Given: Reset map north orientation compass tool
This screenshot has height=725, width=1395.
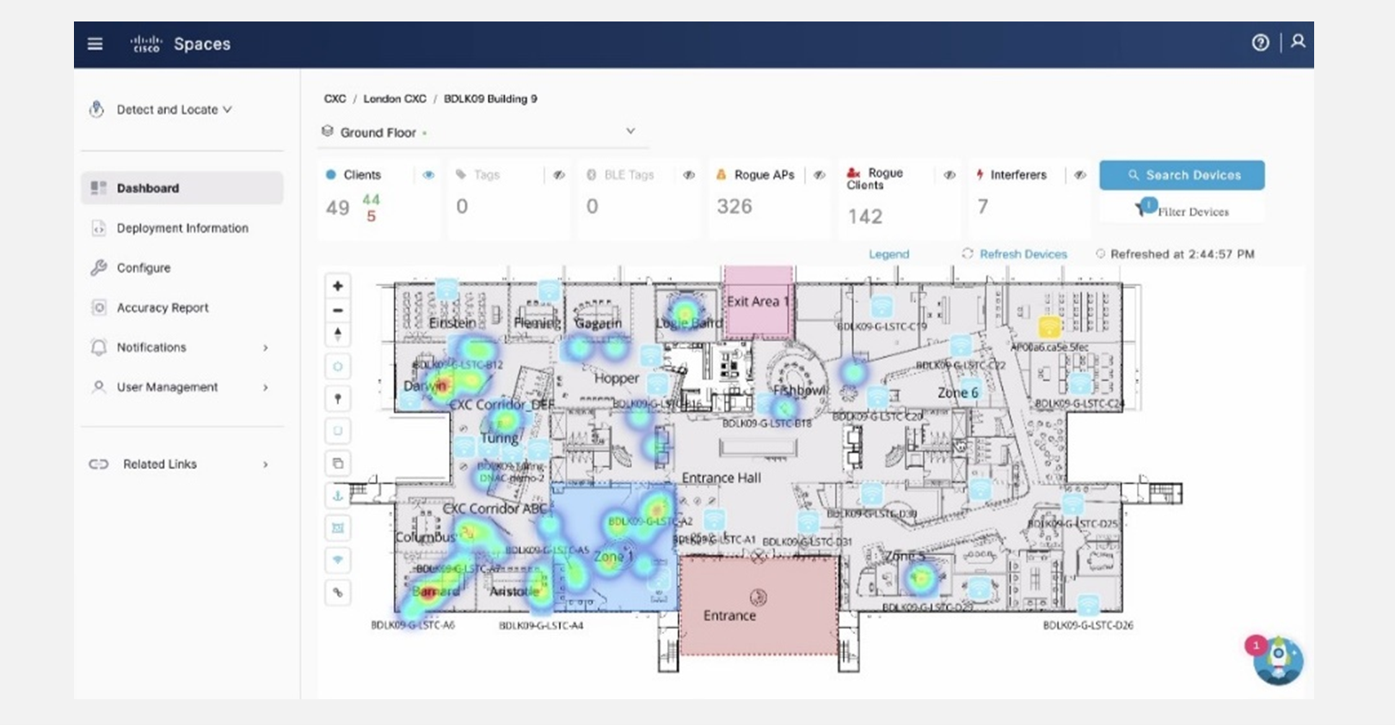Looking at the screenshot, I should pos(338,333).
